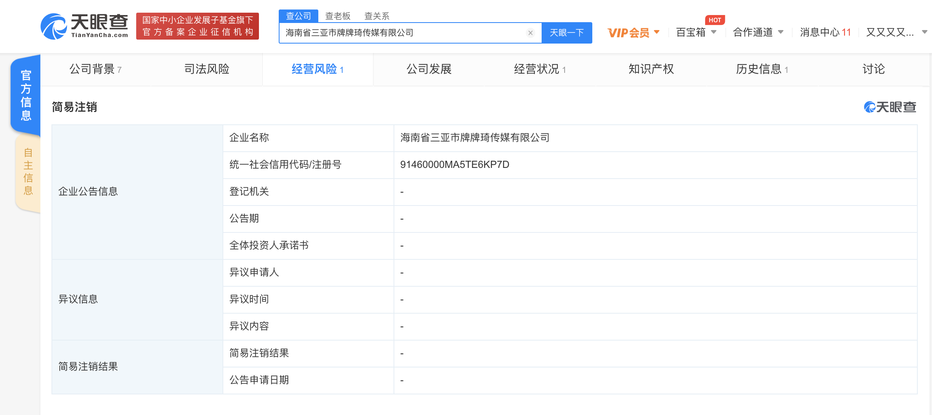Go to the 知识产权 tab
The width and height of the screenshot is (932, 415).
[651, 69]
